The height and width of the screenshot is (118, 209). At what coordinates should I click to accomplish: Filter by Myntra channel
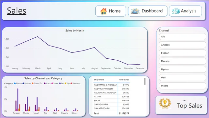point(183,69)
